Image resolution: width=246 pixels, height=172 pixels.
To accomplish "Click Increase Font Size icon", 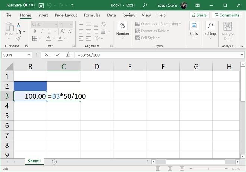I will [63, 31].
